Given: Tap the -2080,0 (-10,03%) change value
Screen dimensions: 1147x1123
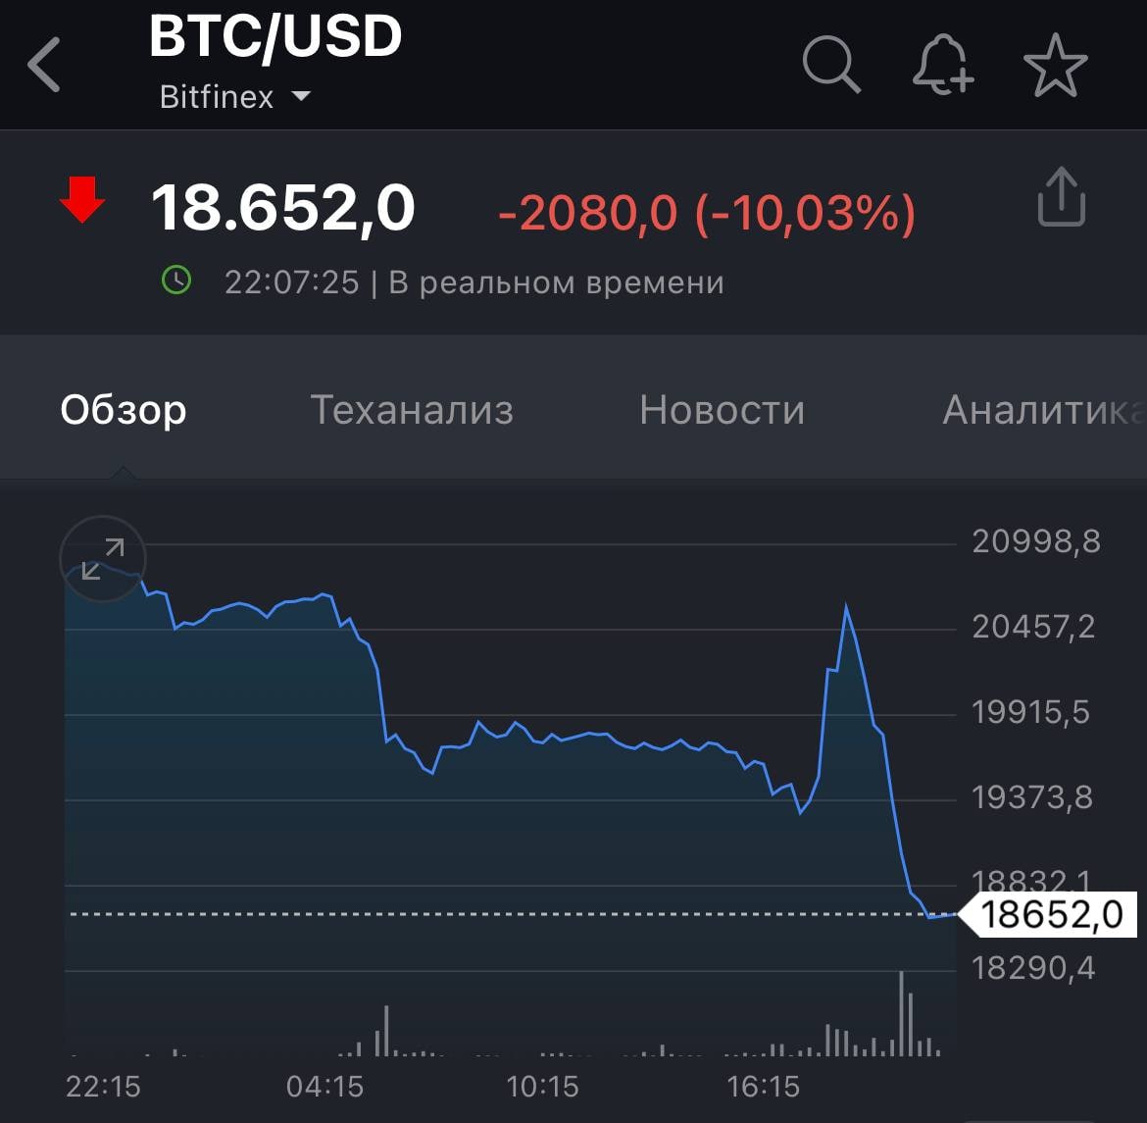Looking at the screenshot, I should pos(707,213).
